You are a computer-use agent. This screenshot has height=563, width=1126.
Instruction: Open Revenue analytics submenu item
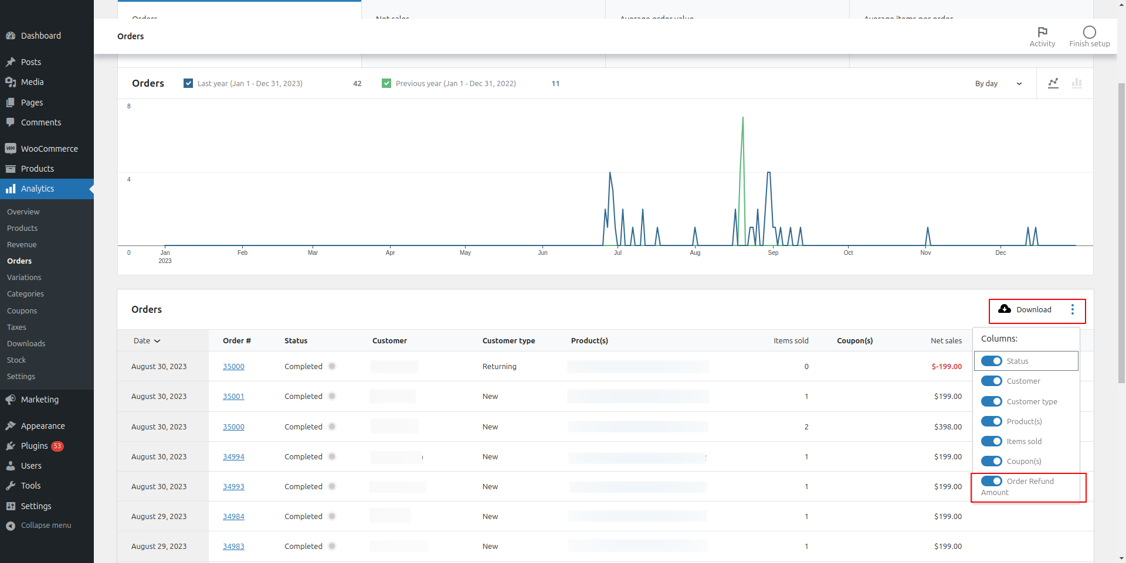pos(22,245)
